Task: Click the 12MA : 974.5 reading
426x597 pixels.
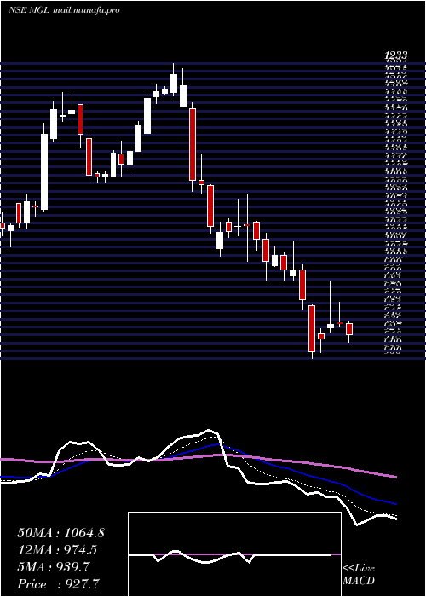Action: coord(57,550)
